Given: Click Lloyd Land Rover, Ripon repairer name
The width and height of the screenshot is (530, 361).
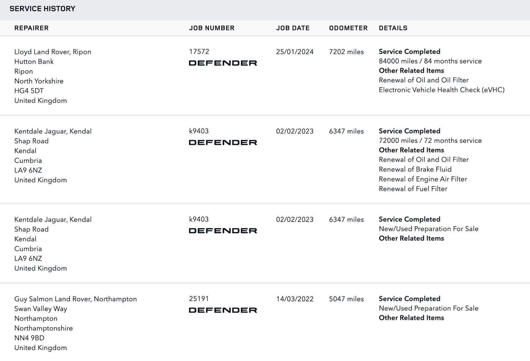Looking at the screenshot, I should tap(53, 52).
